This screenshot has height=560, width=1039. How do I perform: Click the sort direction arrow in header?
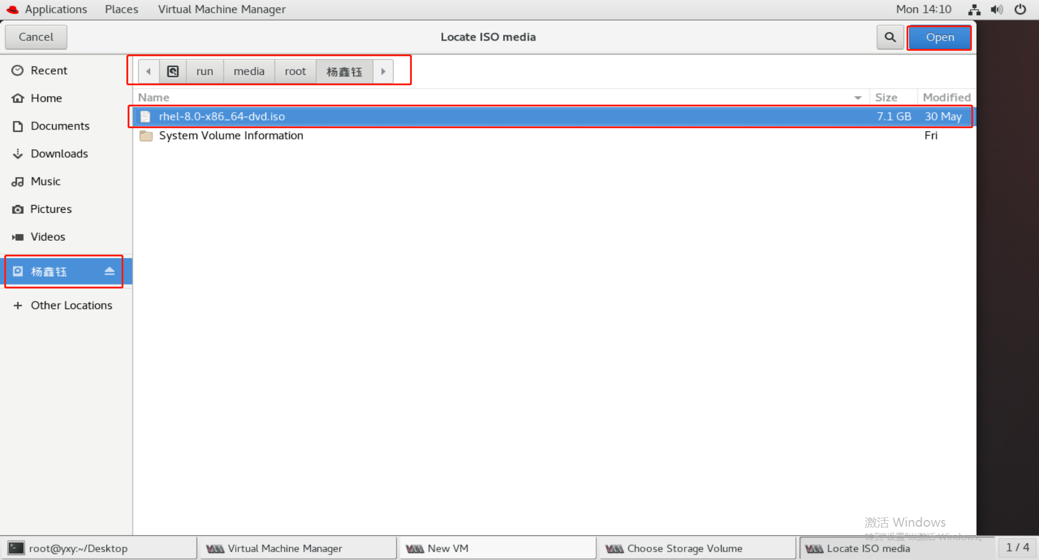pyautogui.click(x=858, y=98)
